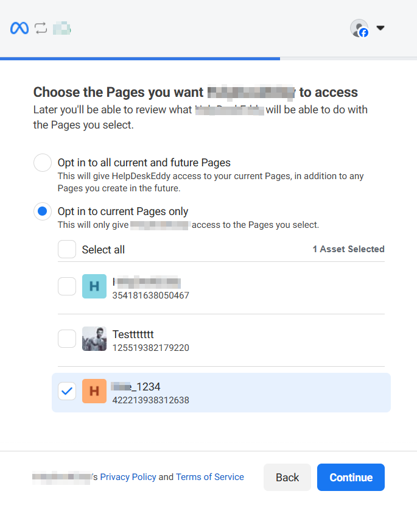Click the Back button
The image size is (417, 505).
tap(287, 478)
